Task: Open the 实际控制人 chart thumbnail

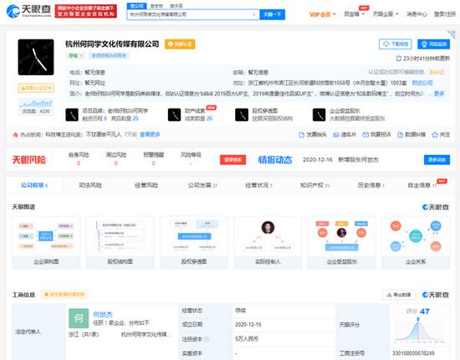Action: click(268, 243)
